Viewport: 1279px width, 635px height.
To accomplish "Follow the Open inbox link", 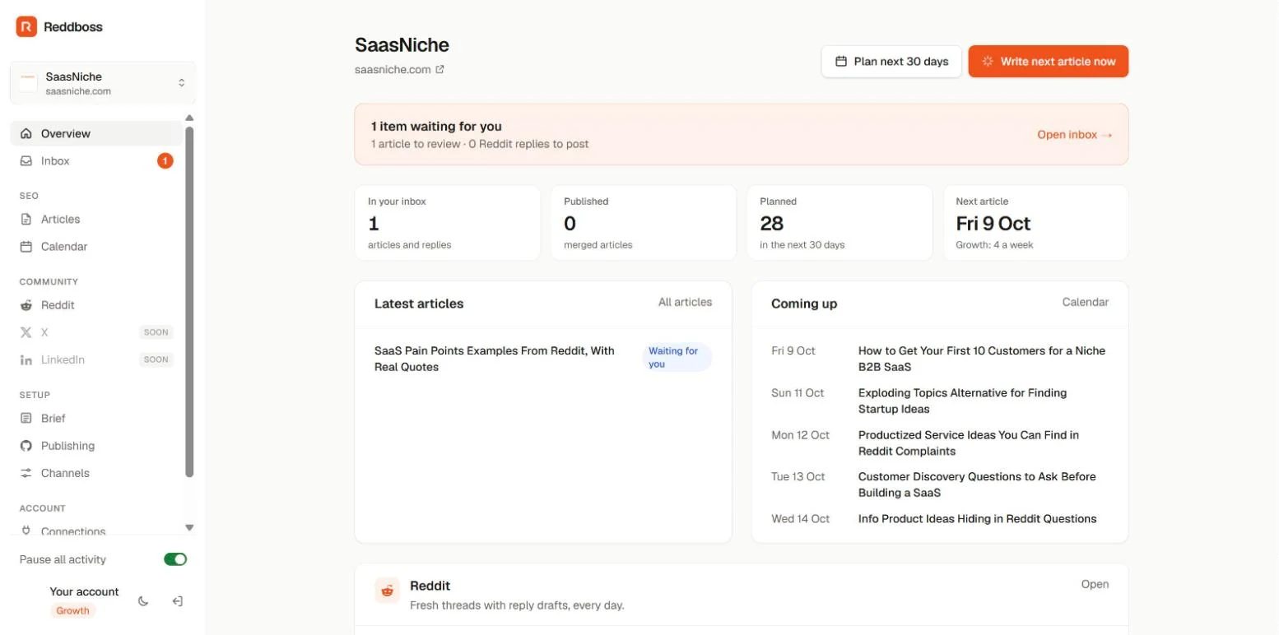I will [x=1075, y=135].
